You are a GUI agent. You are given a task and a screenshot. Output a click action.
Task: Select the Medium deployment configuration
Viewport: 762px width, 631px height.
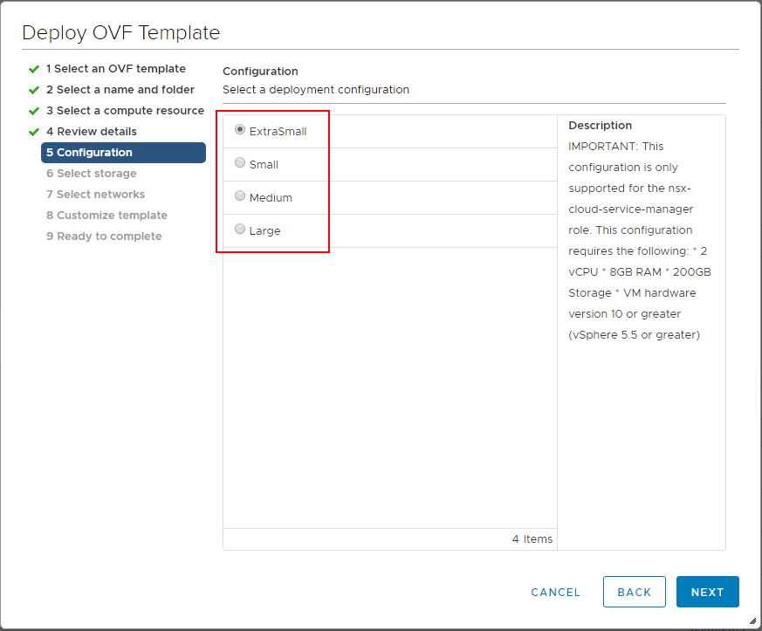pyautogui.click(x=239, y=196)
